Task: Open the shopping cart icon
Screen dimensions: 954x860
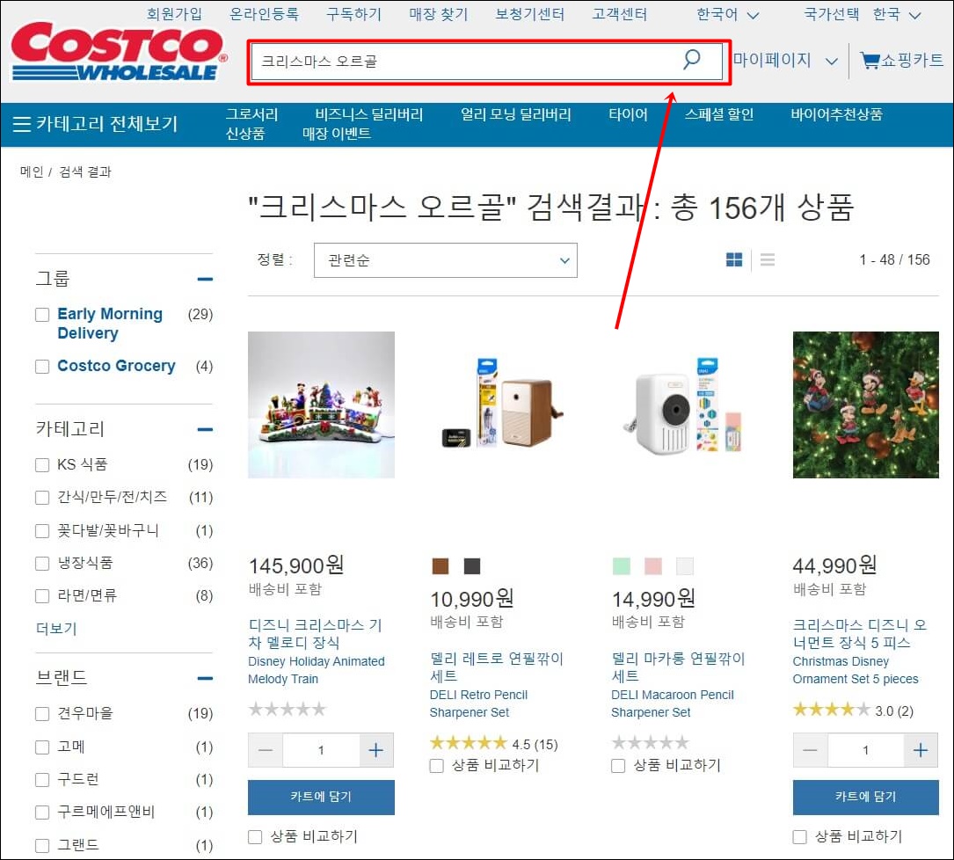Action: click(x=871, y=61)
